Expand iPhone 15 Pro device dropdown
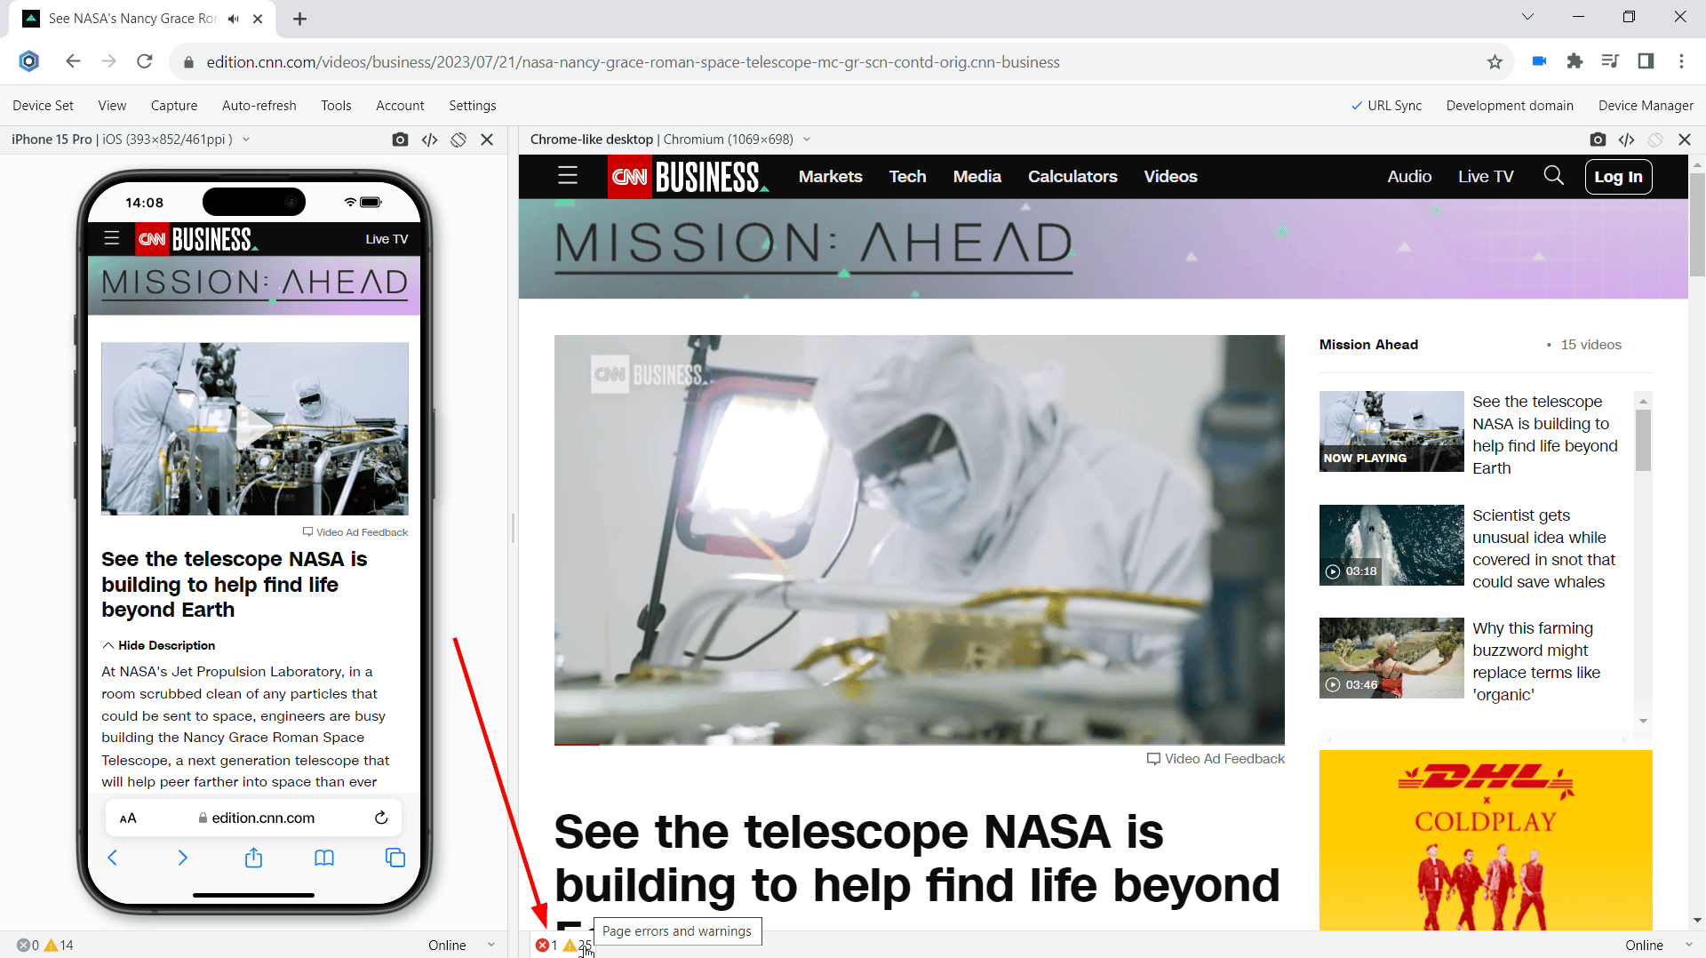 246,140
